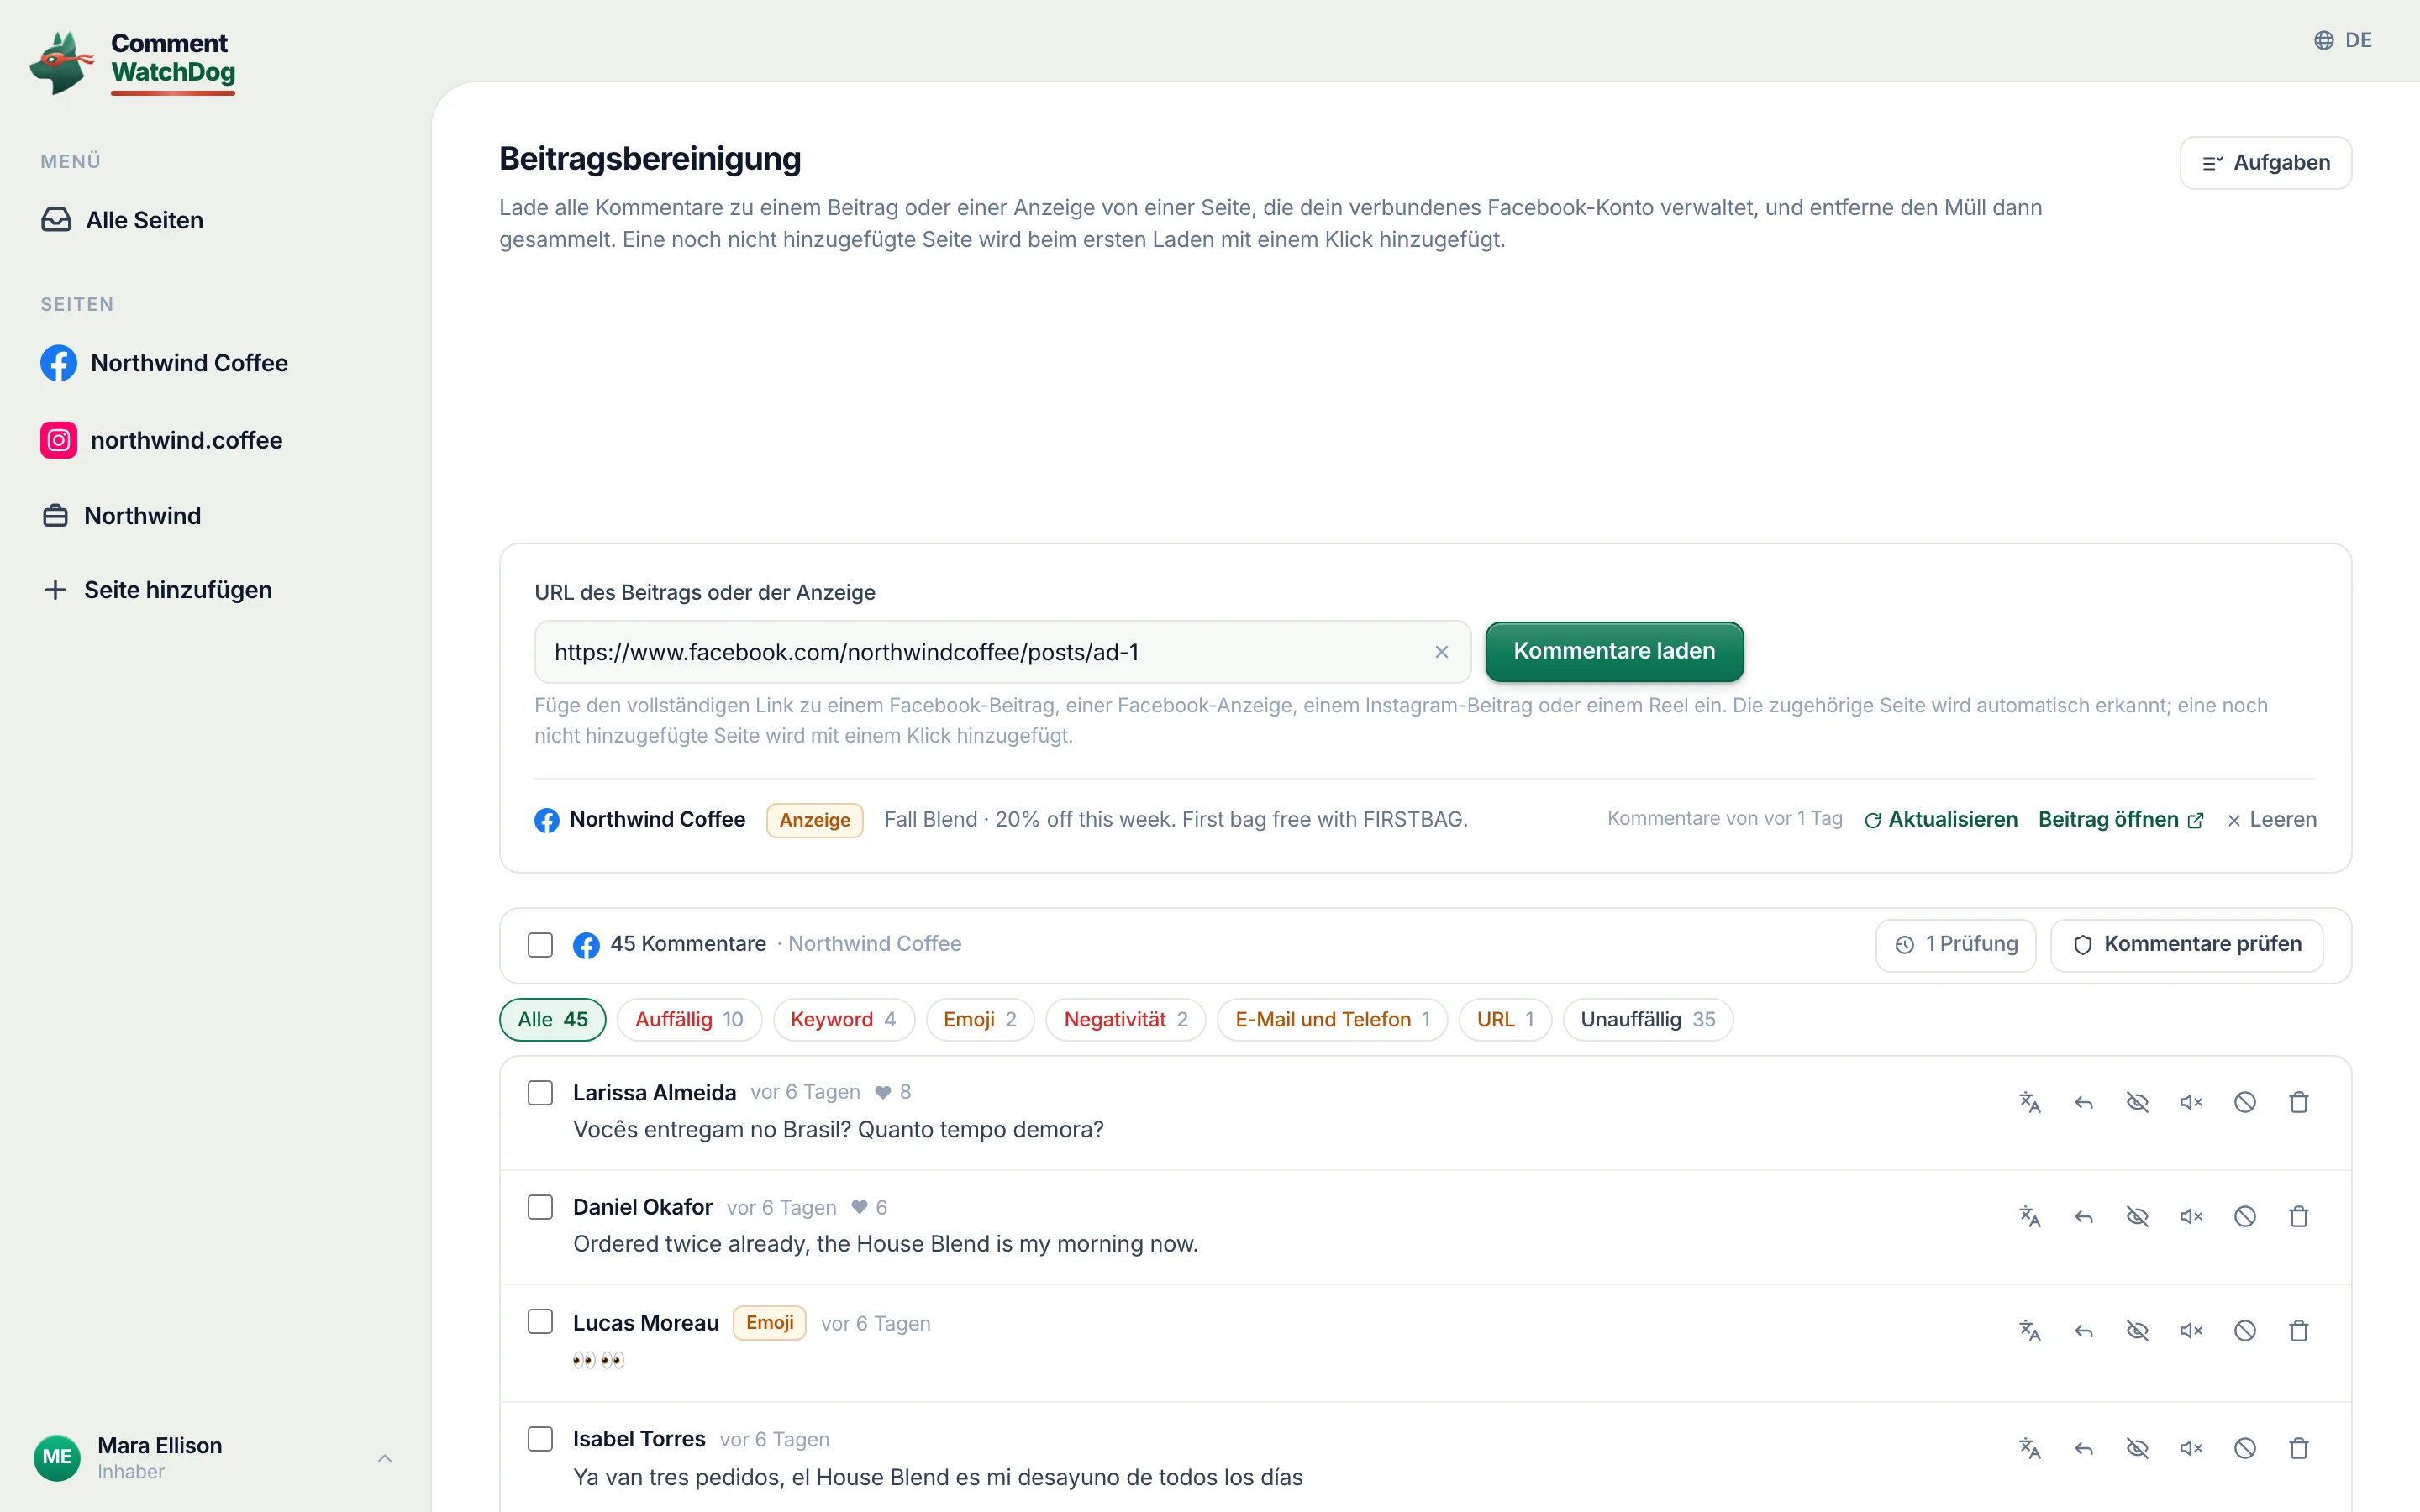The width and height of the screenshot is (2420, 1512).
Task: Hide Larissa Almeida's comment
Action: [x=2137, y=1102]
